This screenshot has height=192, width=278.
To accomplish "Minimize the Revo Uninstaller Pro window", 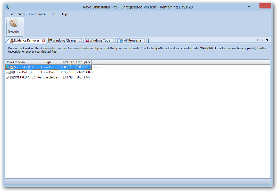I will pyautogui.click(x=249, y=6).
